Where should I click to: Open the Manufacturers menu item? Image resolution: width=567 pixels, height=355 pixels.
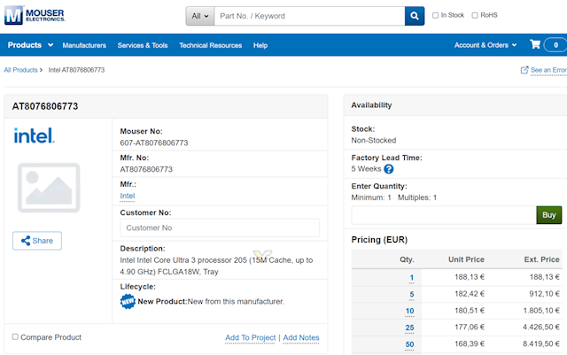(84, 45)
